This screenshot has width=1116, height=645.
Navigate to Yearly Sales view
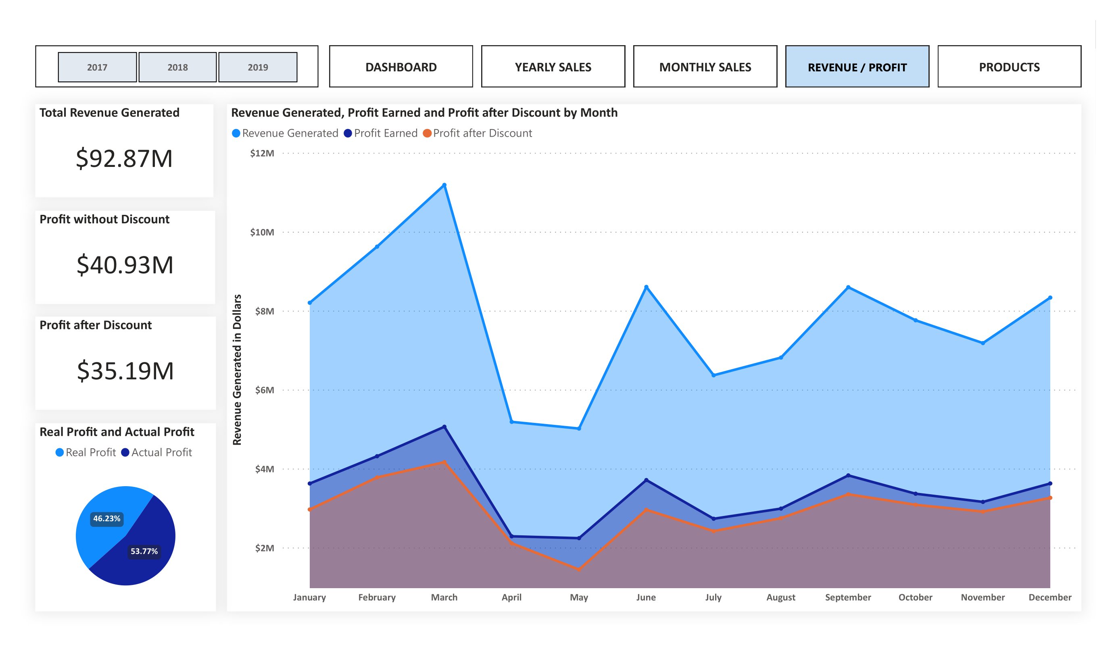553,67
